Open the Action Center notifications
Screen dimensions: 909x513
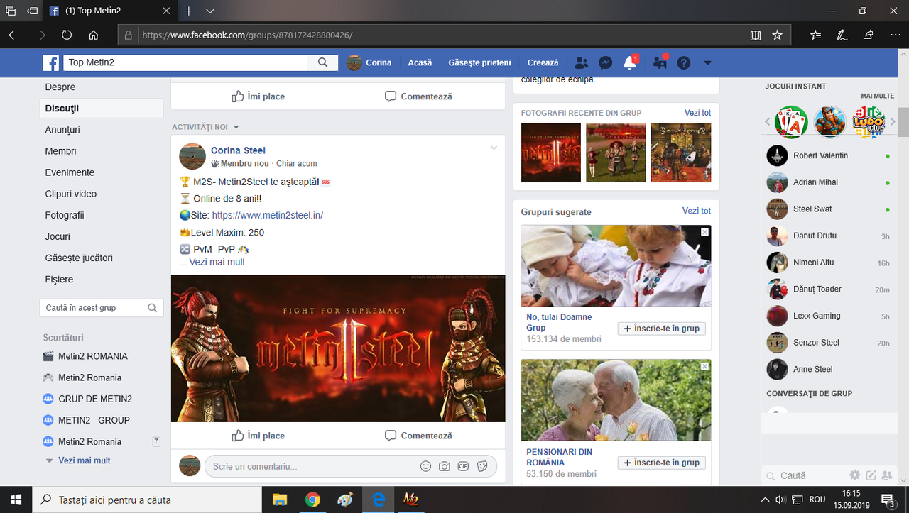[x=888, y=500]
